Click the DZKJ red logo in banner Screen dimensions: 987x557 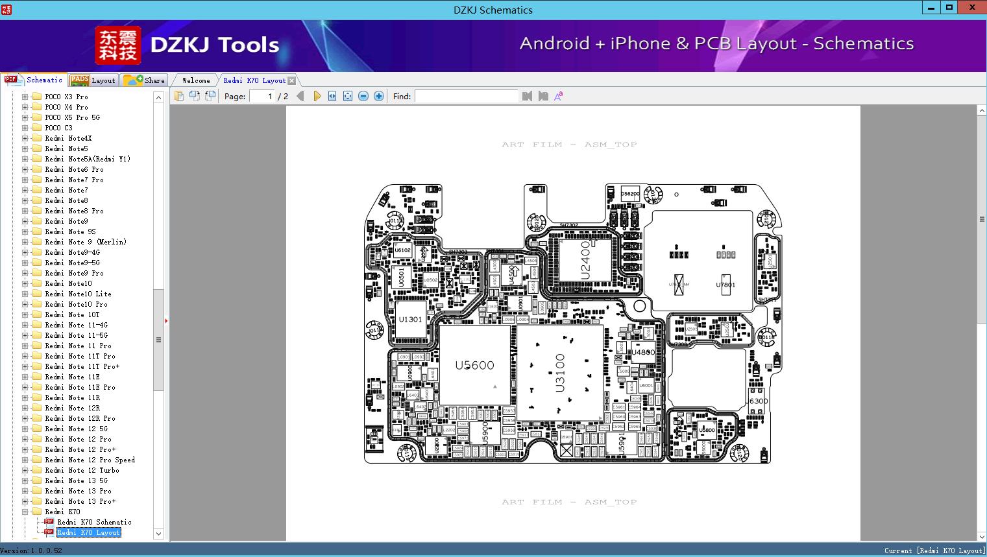pyautogui.click(x=118, y=45)
